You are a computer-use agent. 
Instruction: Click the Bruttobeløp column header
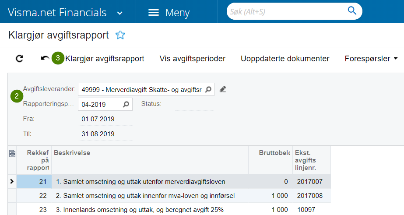pyautogui.click(x=271, y=160)
